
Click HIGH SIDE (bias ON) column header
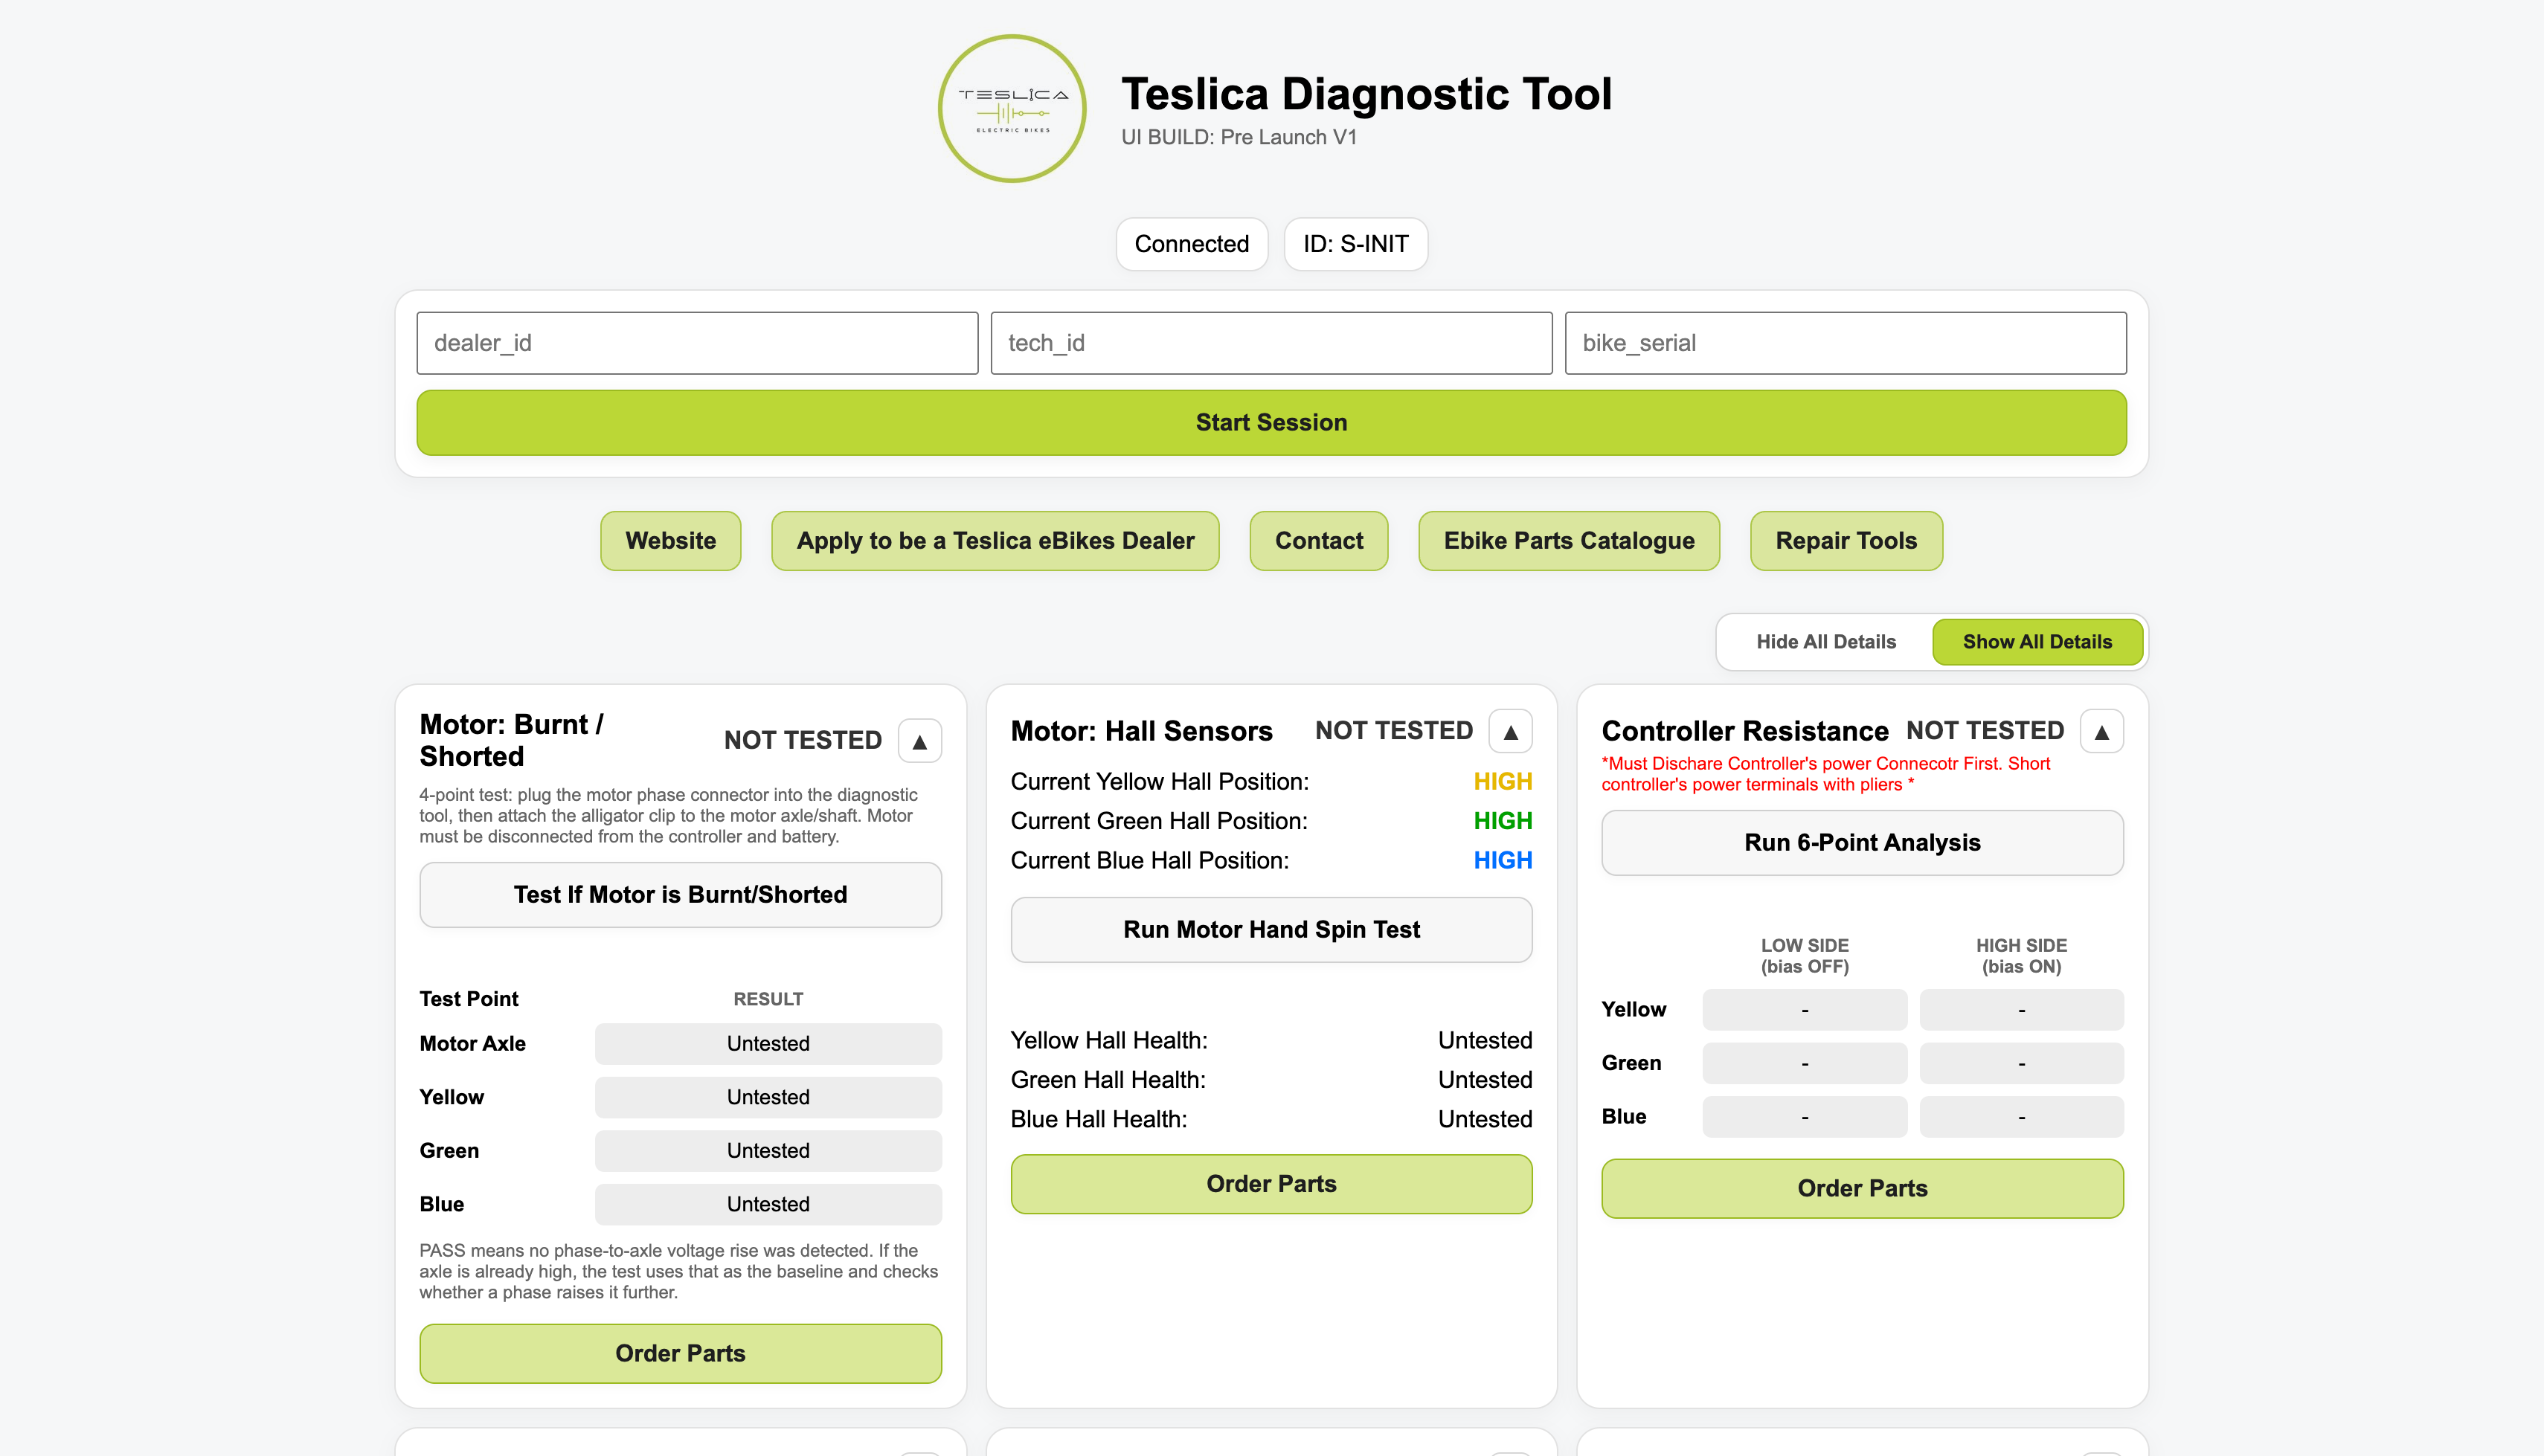pos(2021,956)
